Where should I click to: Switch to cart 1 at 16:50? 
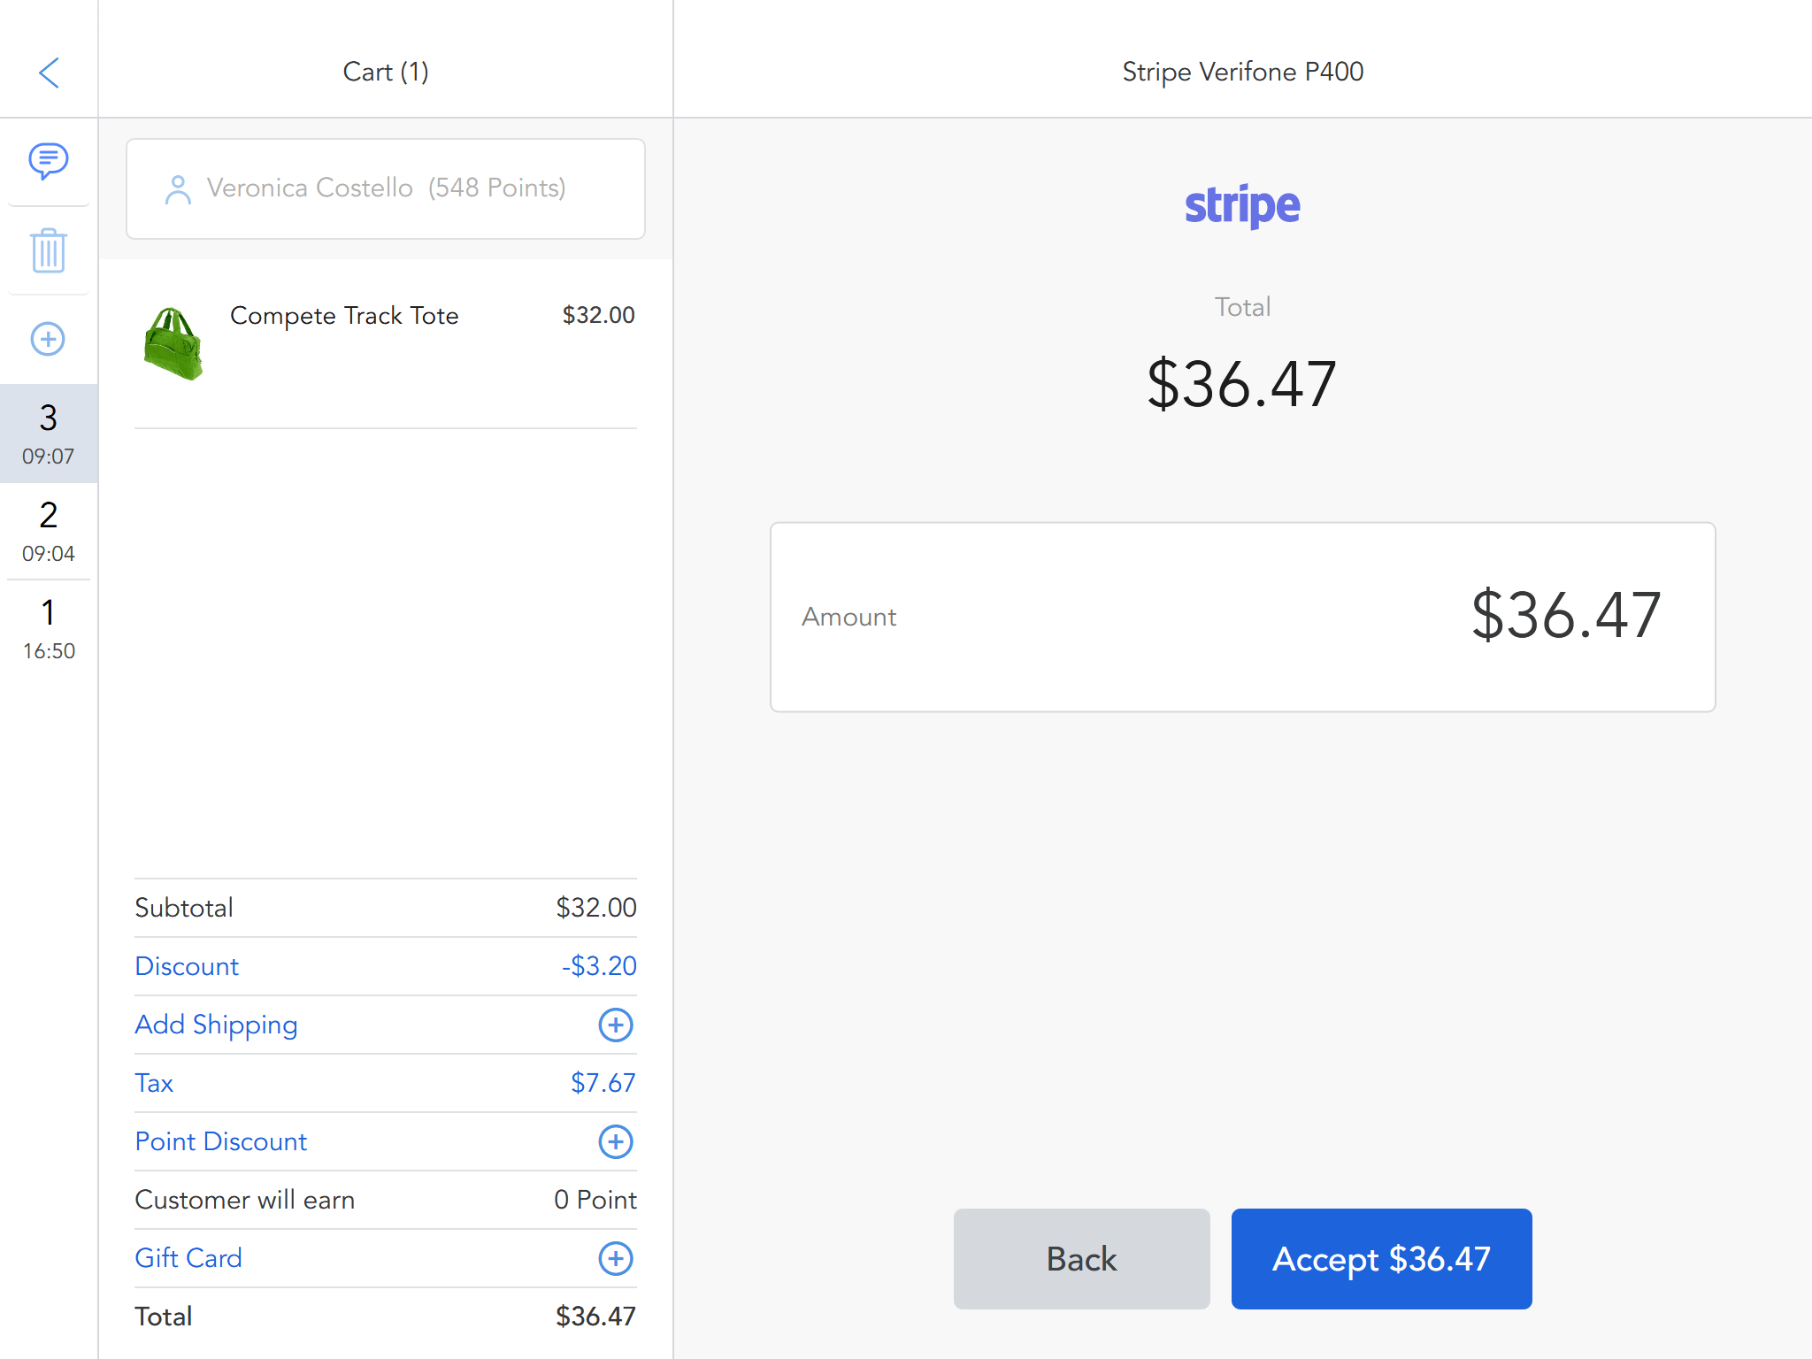click(x=49, y=628)
